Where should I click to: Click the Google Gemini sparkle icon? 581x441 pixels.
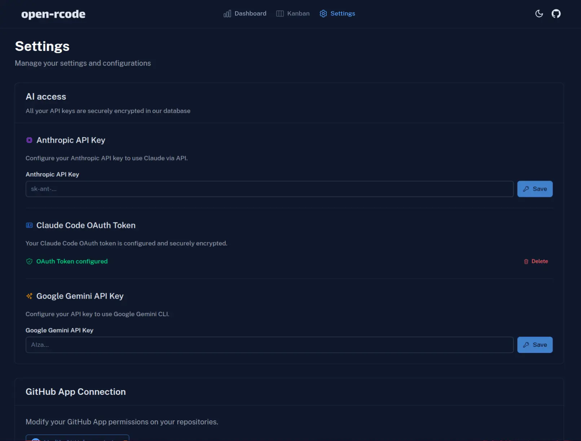coord(29,296)
